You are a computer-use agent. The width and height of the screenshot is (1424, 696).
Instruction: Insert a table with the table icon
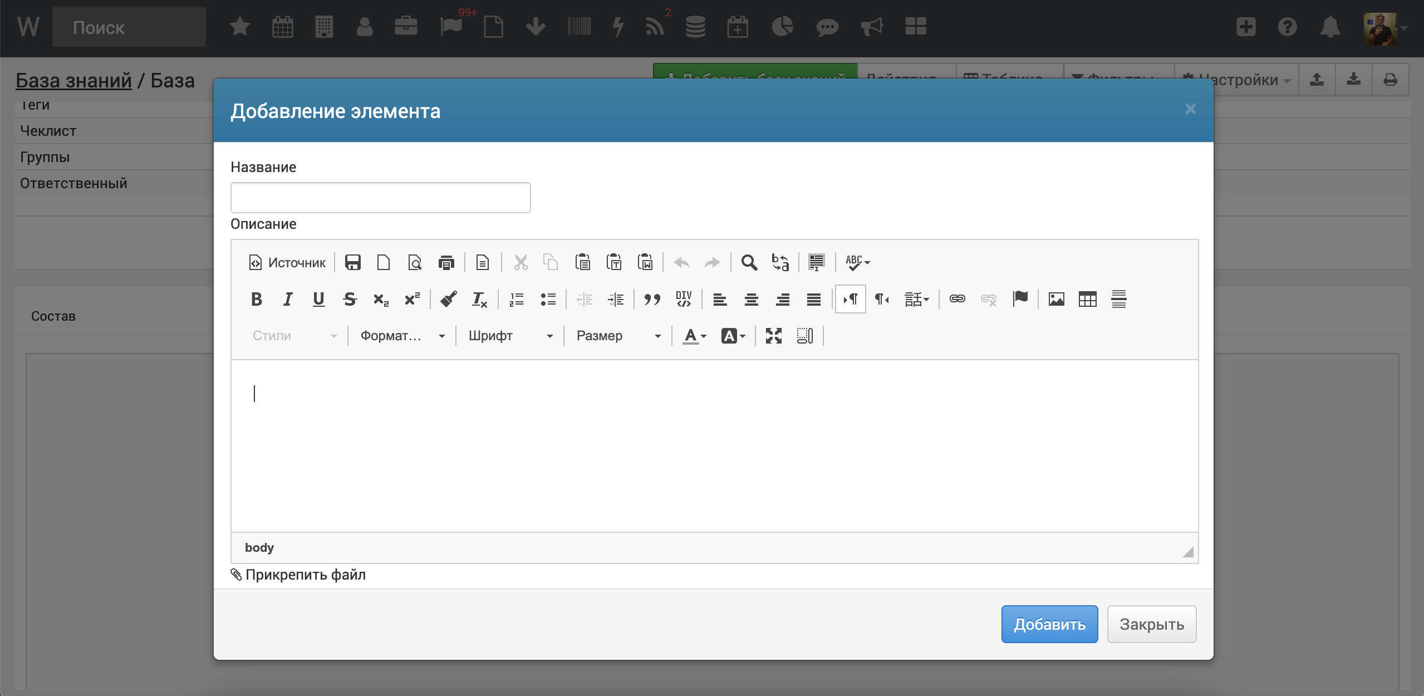(1087, 299)
